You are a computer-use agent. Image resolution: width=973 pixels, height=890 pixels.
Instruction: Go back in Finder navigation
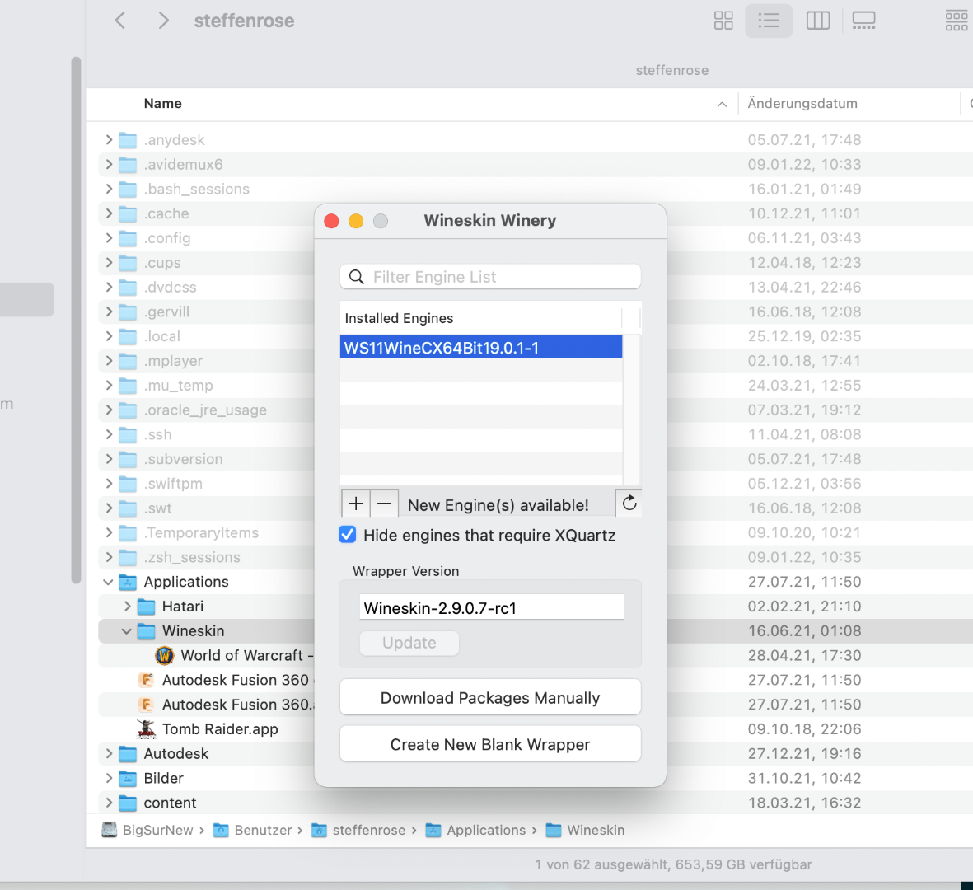(x=120, y=21)
